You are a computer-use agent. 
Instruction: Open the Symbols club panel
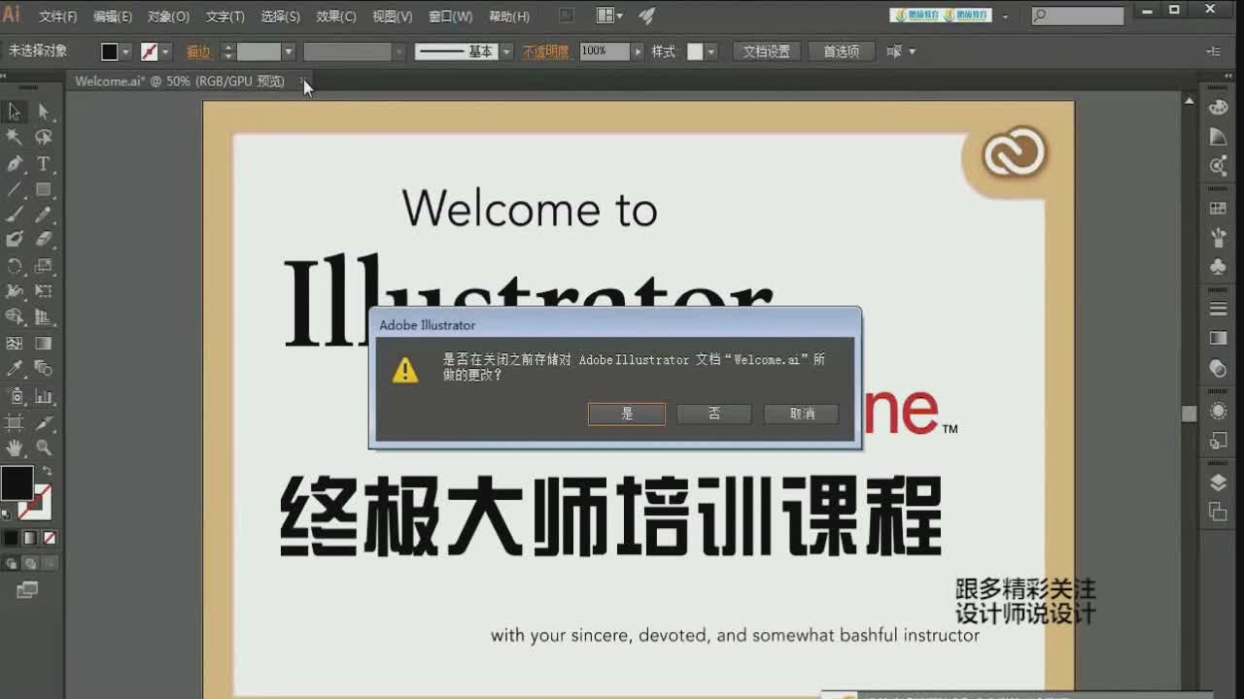(x=1218, y=266)
